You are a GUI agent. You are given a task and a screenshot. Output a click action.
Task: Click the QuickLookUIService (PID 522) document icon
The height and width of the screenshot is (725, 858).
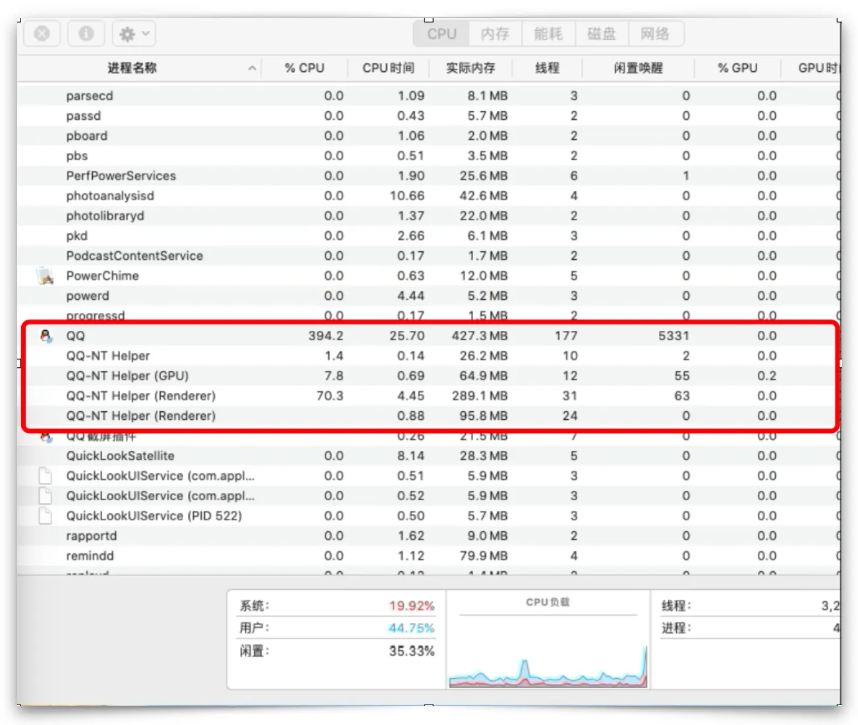coord(45,516)
